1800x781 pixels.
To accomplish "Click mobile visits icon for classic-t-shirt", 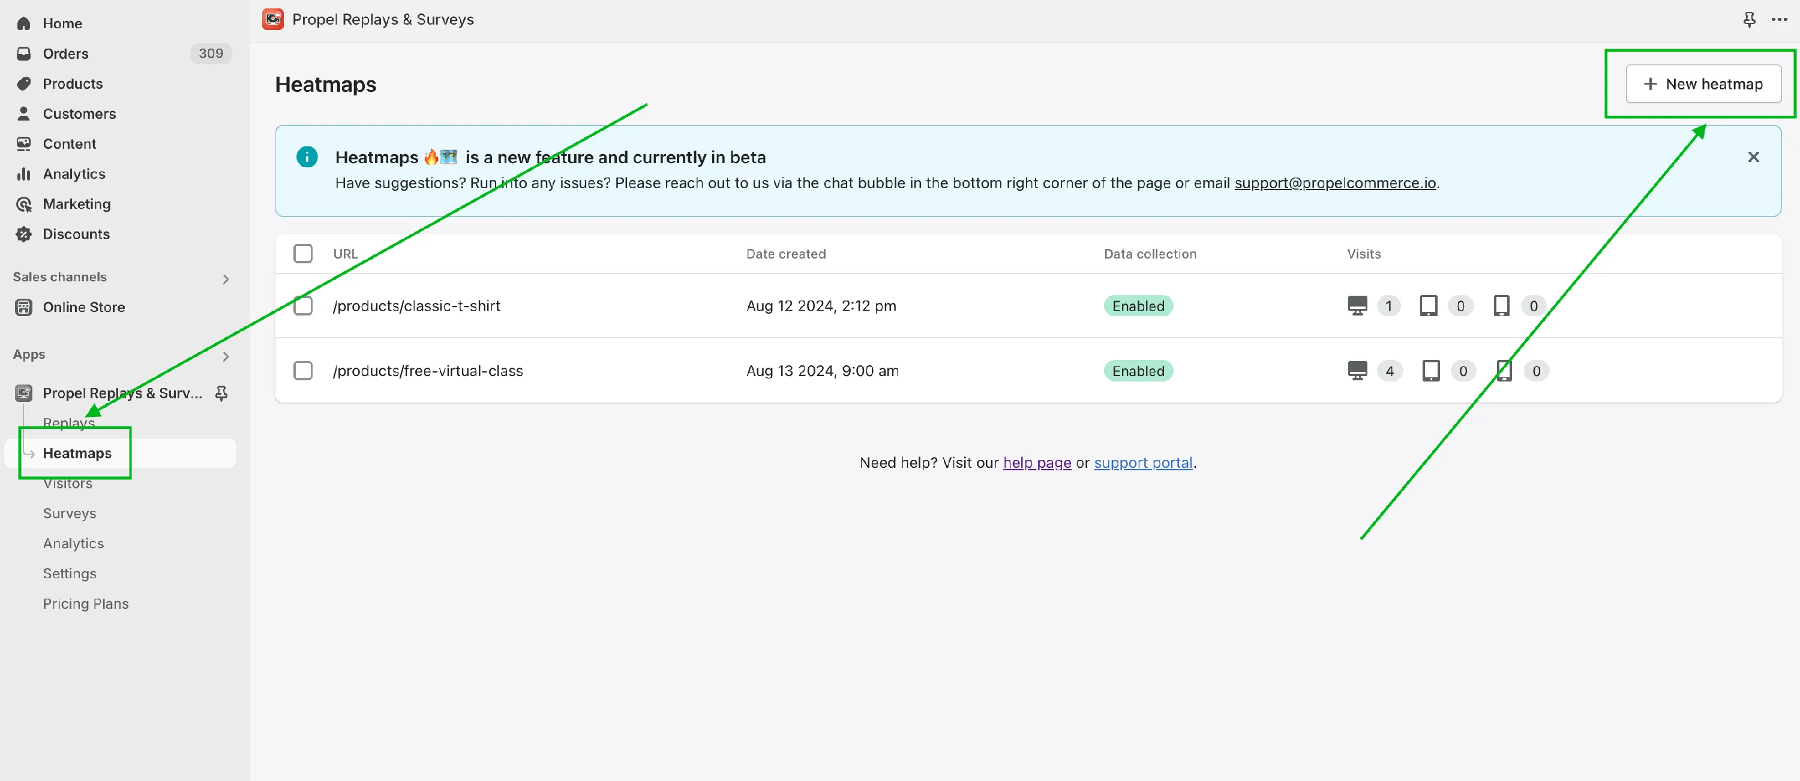I will [x=1501, y=305].
